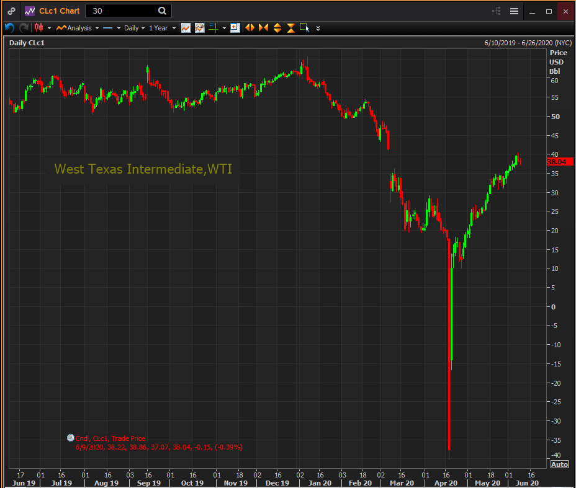The image size is (576, 488).
Task: Expand chart vertically with up-down arrows icon
Action: pyautogui.click(x=277, y=28)
